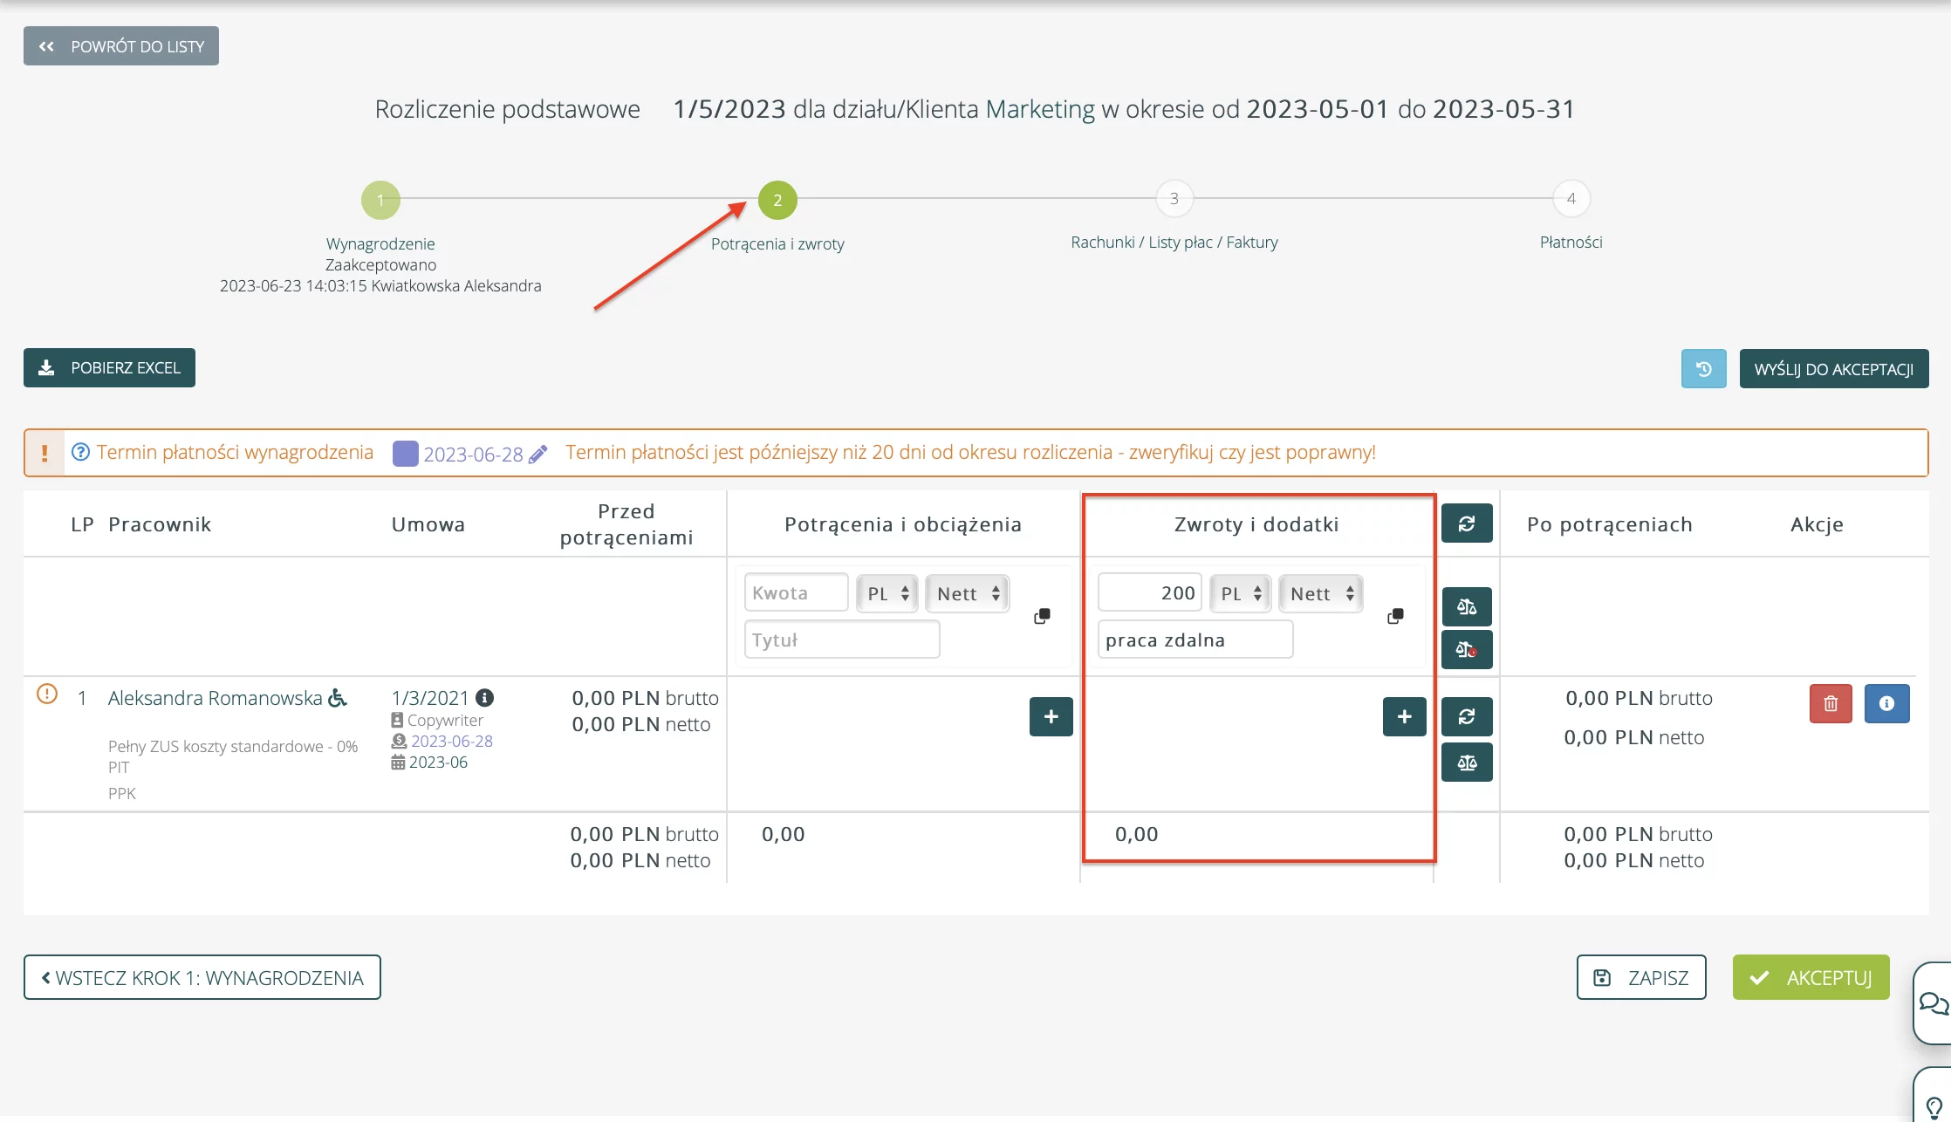Click the amount field containing 200
Viewport: 1951px width, 1122px height.
(x=1149, y=592)
